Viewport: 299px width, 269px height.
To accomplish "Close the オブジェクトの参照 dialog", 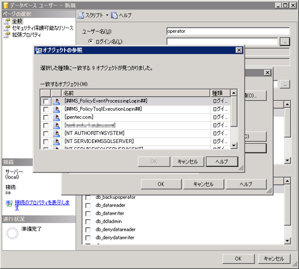I will 239,50.
